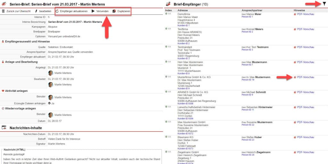Click the Index column header
Viewport: 328px width, 164px height.
click(x=168, y=10)
